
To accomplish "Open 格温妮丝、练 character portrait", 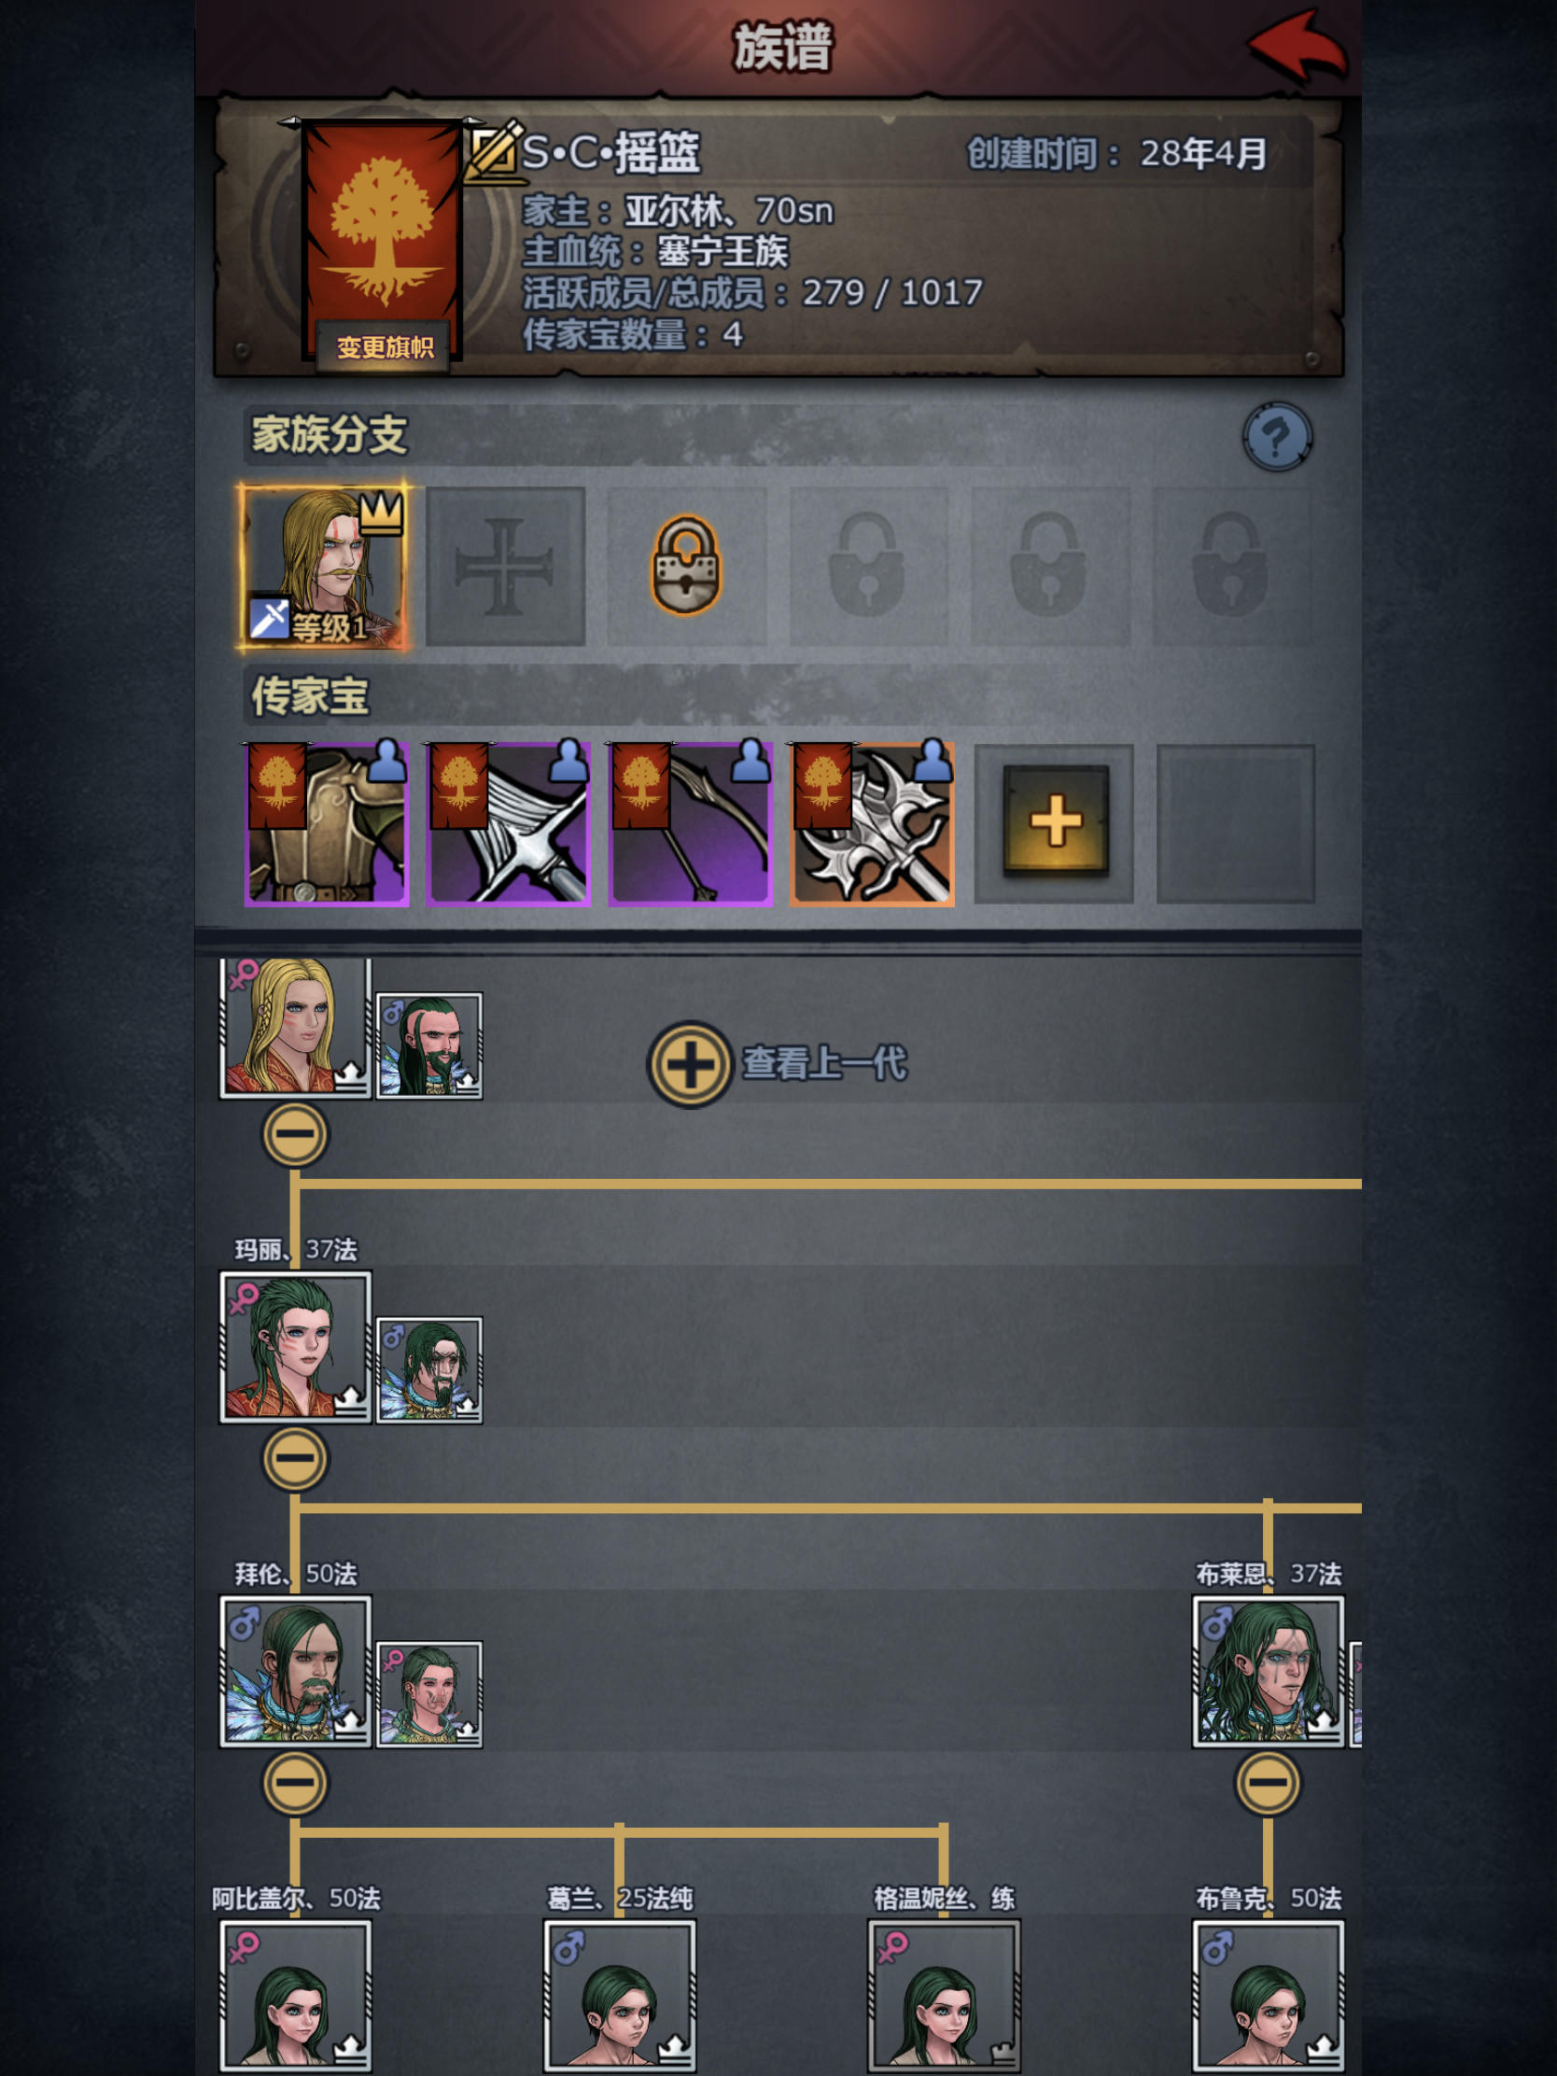I will point(943,1997).
